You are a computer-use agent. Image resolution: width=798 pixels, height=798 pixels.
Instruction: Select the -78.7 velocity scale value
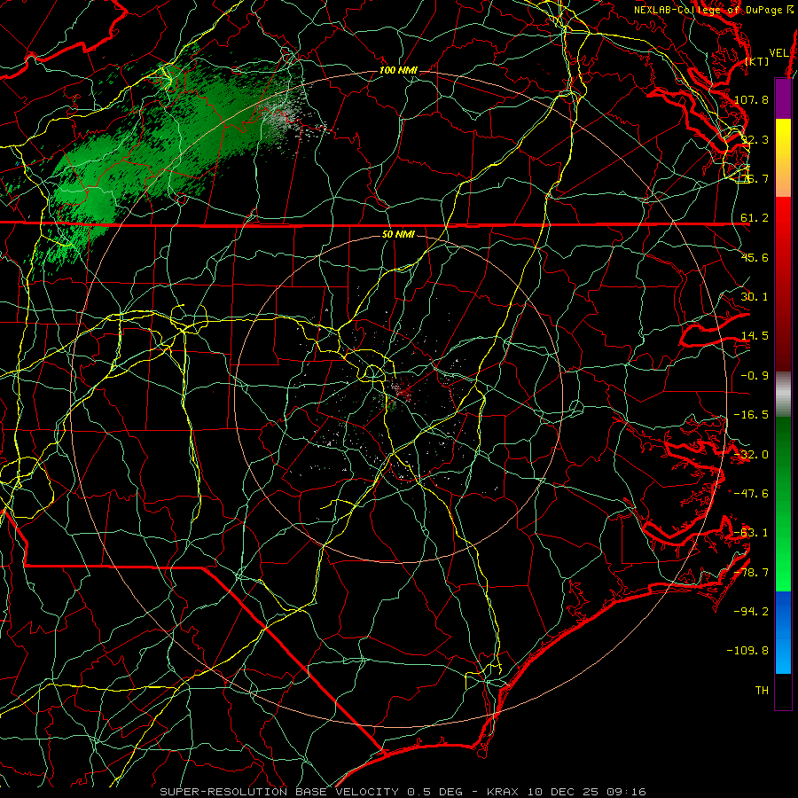point(751,573)
